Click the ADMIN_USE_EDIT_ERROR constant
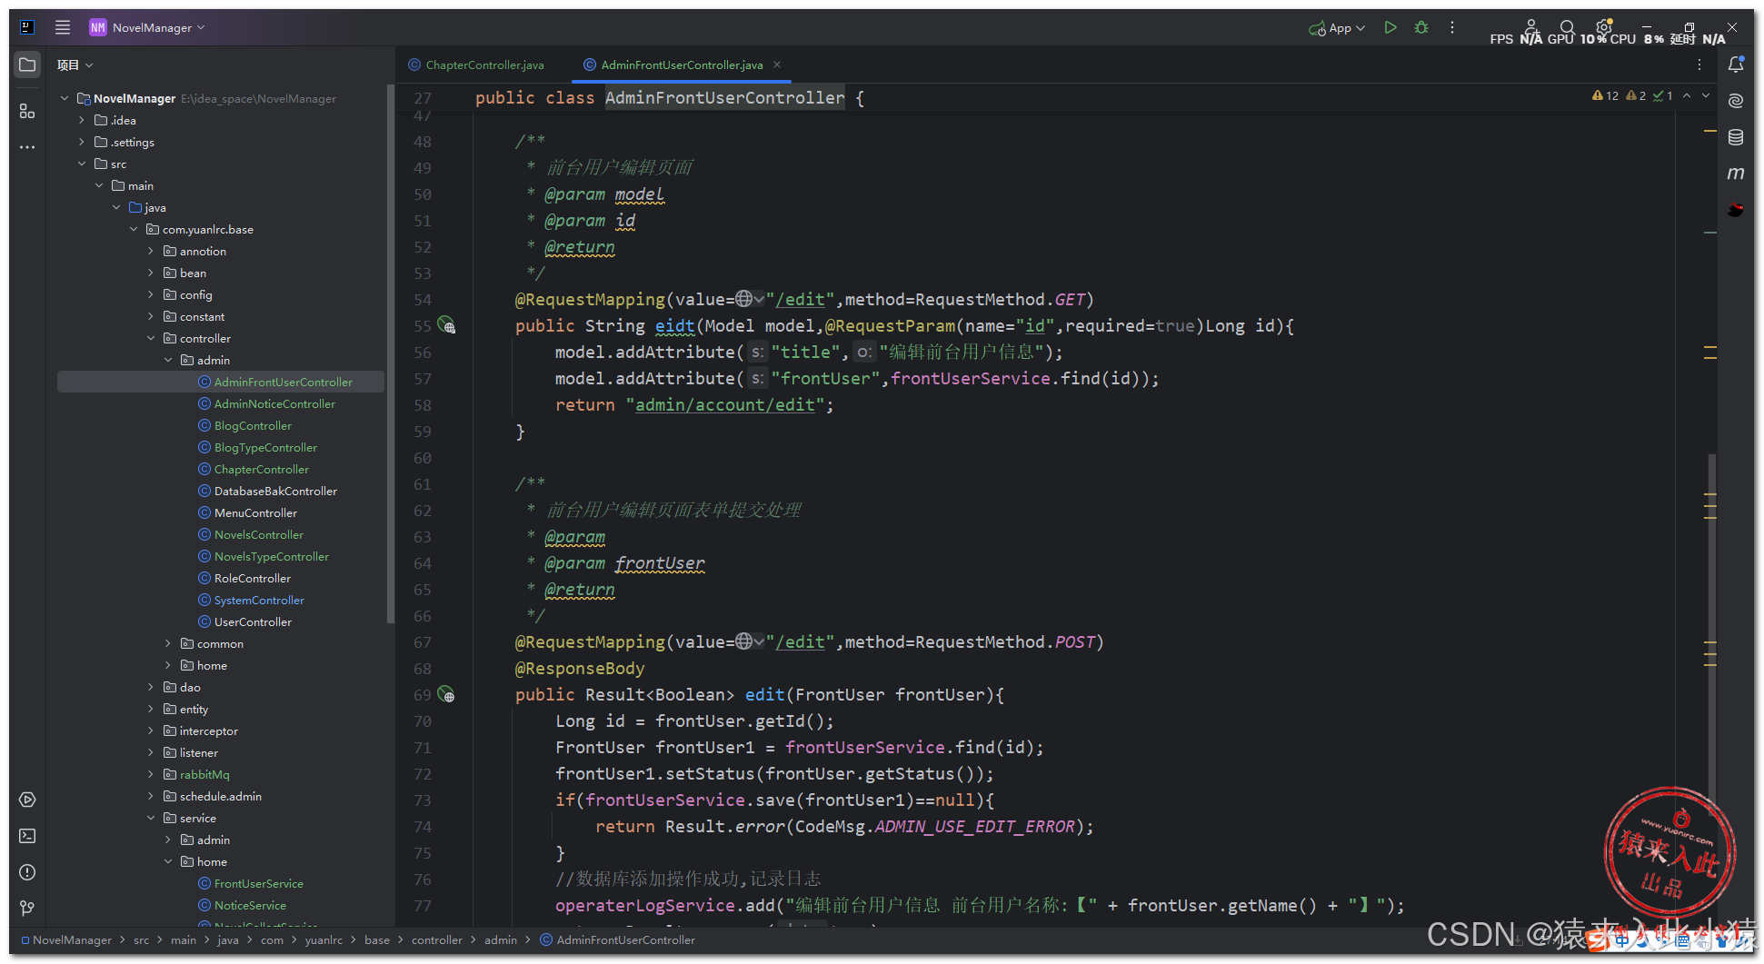This screenshot has width=1764, height=964. 974,826
